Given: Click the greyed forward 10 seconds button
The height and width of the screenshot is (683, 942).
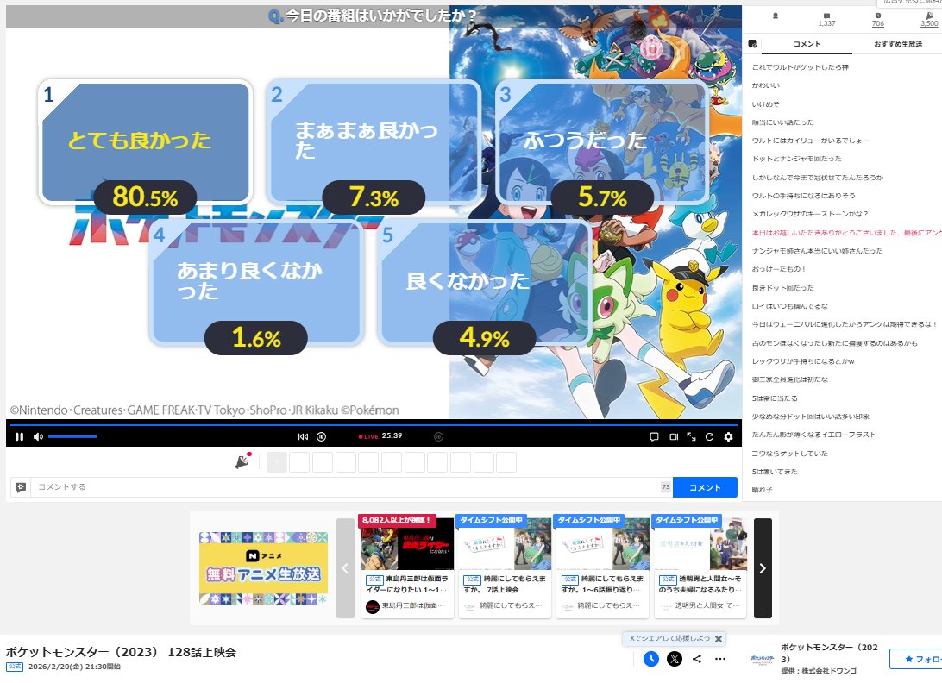Looking at the screenshot, I should click(438, 436).
